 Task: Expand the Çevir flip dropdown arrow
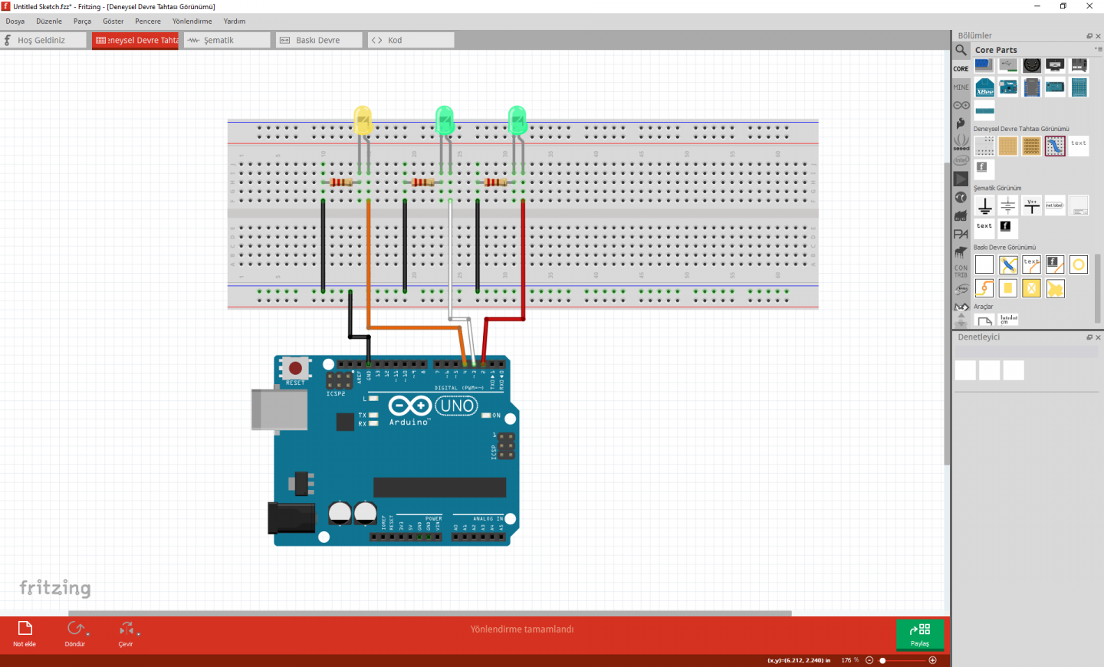(138, 634)
